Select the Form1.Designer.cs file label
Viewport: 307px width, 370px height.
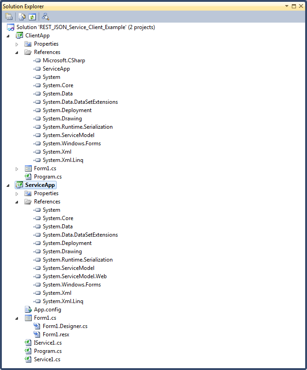(x=65, y=326)
